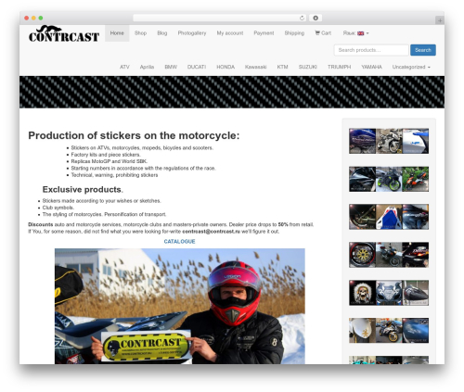The height and width of the screenshot is (392, 464).
Task: Browse the SUZUKI category
Action: click(x=308, y=67)
